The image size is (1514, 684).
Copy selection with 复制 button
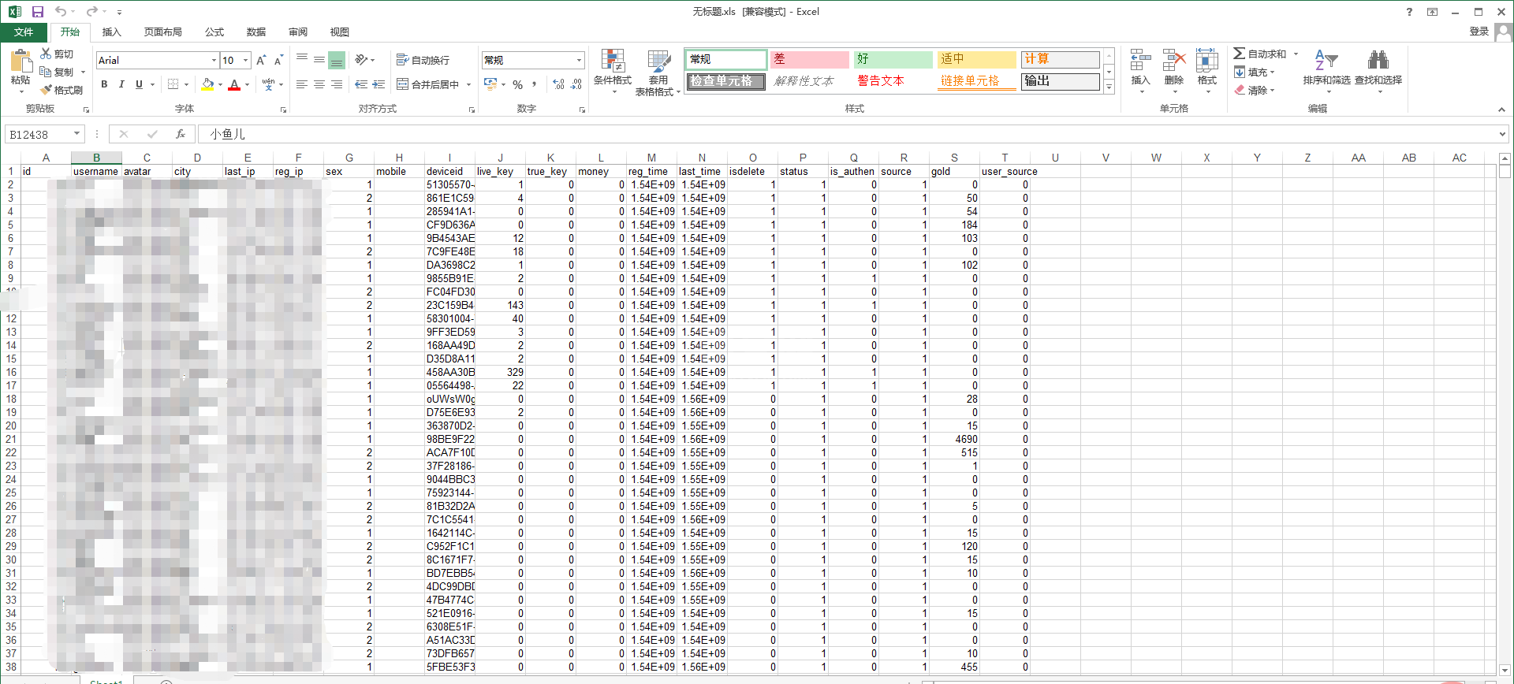(58, 72)
